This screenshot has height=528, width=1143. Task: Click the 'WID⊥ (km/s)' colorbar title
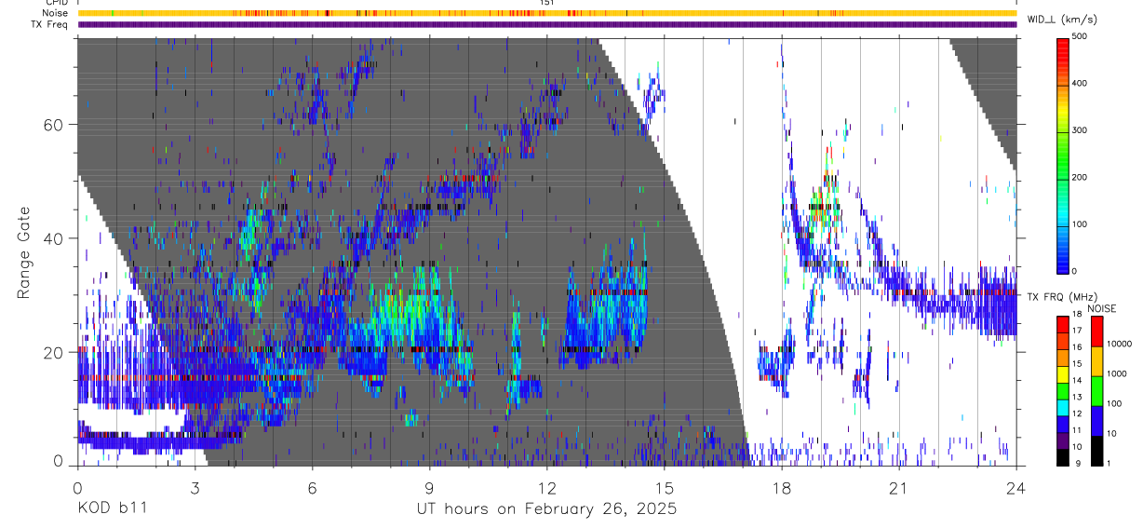pos(1061,19)
